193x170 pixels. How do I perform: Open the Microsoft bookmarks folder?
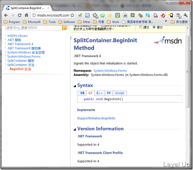point(32,22)
